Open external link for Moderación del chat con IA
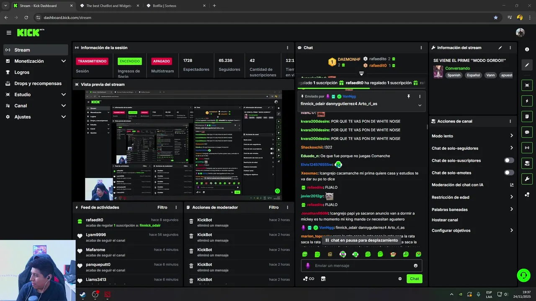The width and height of the screenshot is (536, 301). click(x=511, y=185)
